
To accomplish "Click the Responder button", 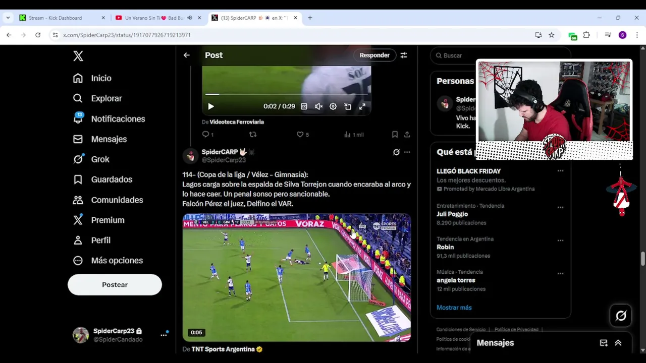I will 374,55.
